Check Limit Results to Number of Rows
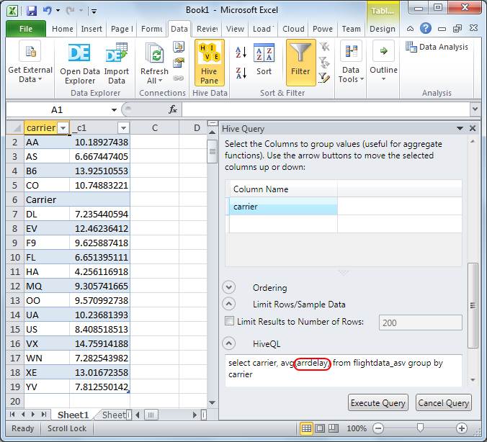This screenshot has width=487, height=442. 230,321
